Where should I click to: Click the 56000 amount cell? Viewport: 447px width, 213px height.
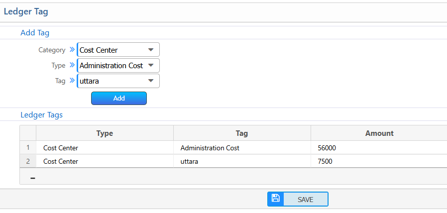(328, 148)
